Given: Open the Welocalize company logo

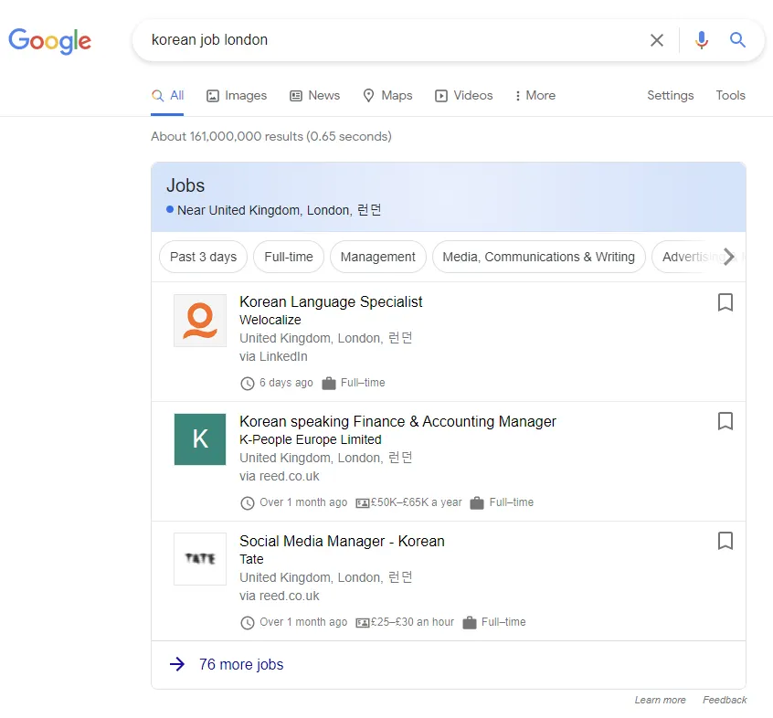Looking at the screenshot, I should (200, 321).
